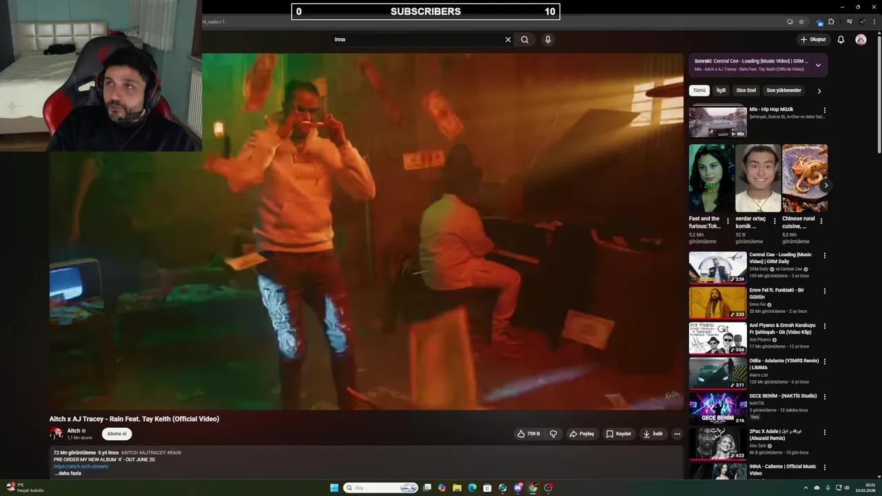
Task: Open the YouTube account avatar menu
Action: pos(861,39)
